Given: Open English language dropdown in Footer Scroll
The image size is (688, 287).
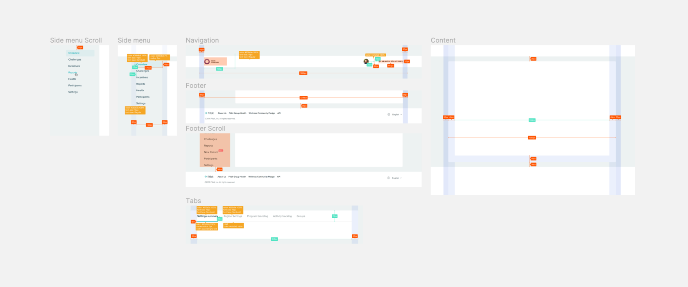Looking at the screenshot, I should [396, 178].
